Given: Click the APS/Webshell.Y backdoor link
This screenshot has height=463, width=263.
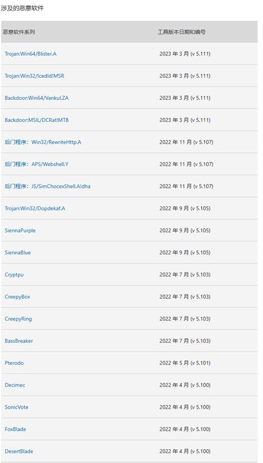Looking at the screenshot, I should 37,164.
